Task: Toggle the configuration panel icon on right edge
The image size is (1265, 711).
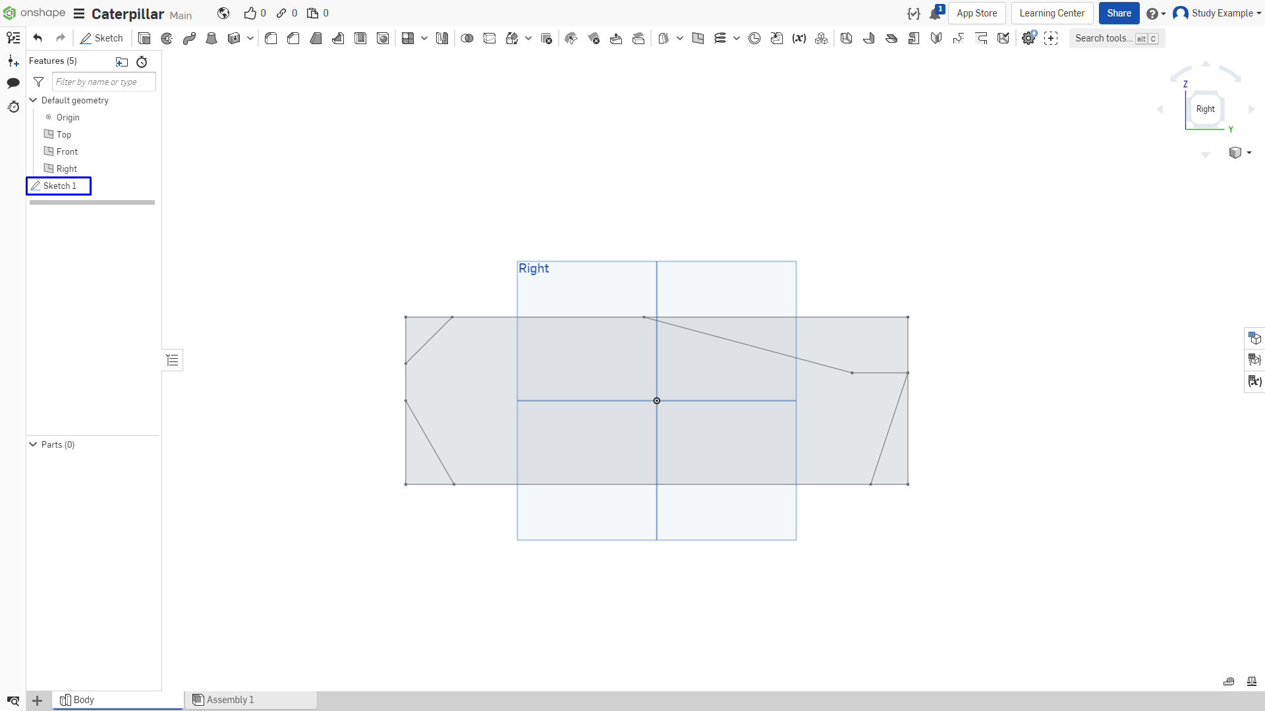Action: pyautogui.click(x=1254, y=359)
